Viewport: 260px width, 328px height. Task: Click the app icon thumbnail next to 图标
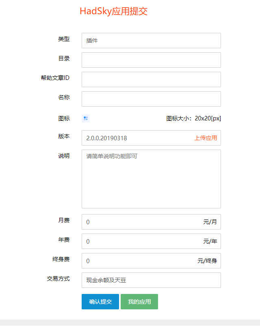pos(86,118)
